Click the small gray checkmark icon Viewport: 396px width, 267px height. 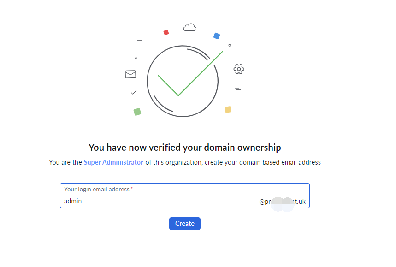click(x=134, y=92)
